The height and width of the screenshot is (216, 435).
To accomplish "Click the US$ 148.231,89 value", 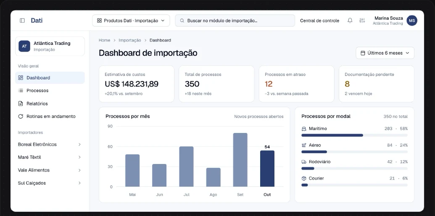I will pyautogui.click(x=132, y=84).
